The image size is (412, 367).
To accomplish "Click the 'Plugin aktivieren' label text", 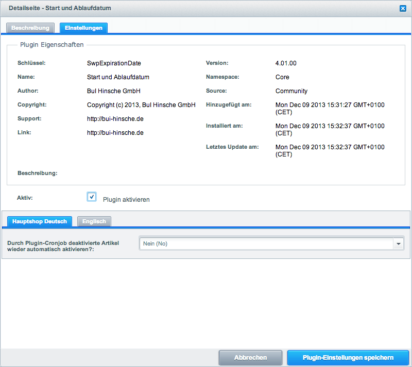I will click(x=126, y=199).
